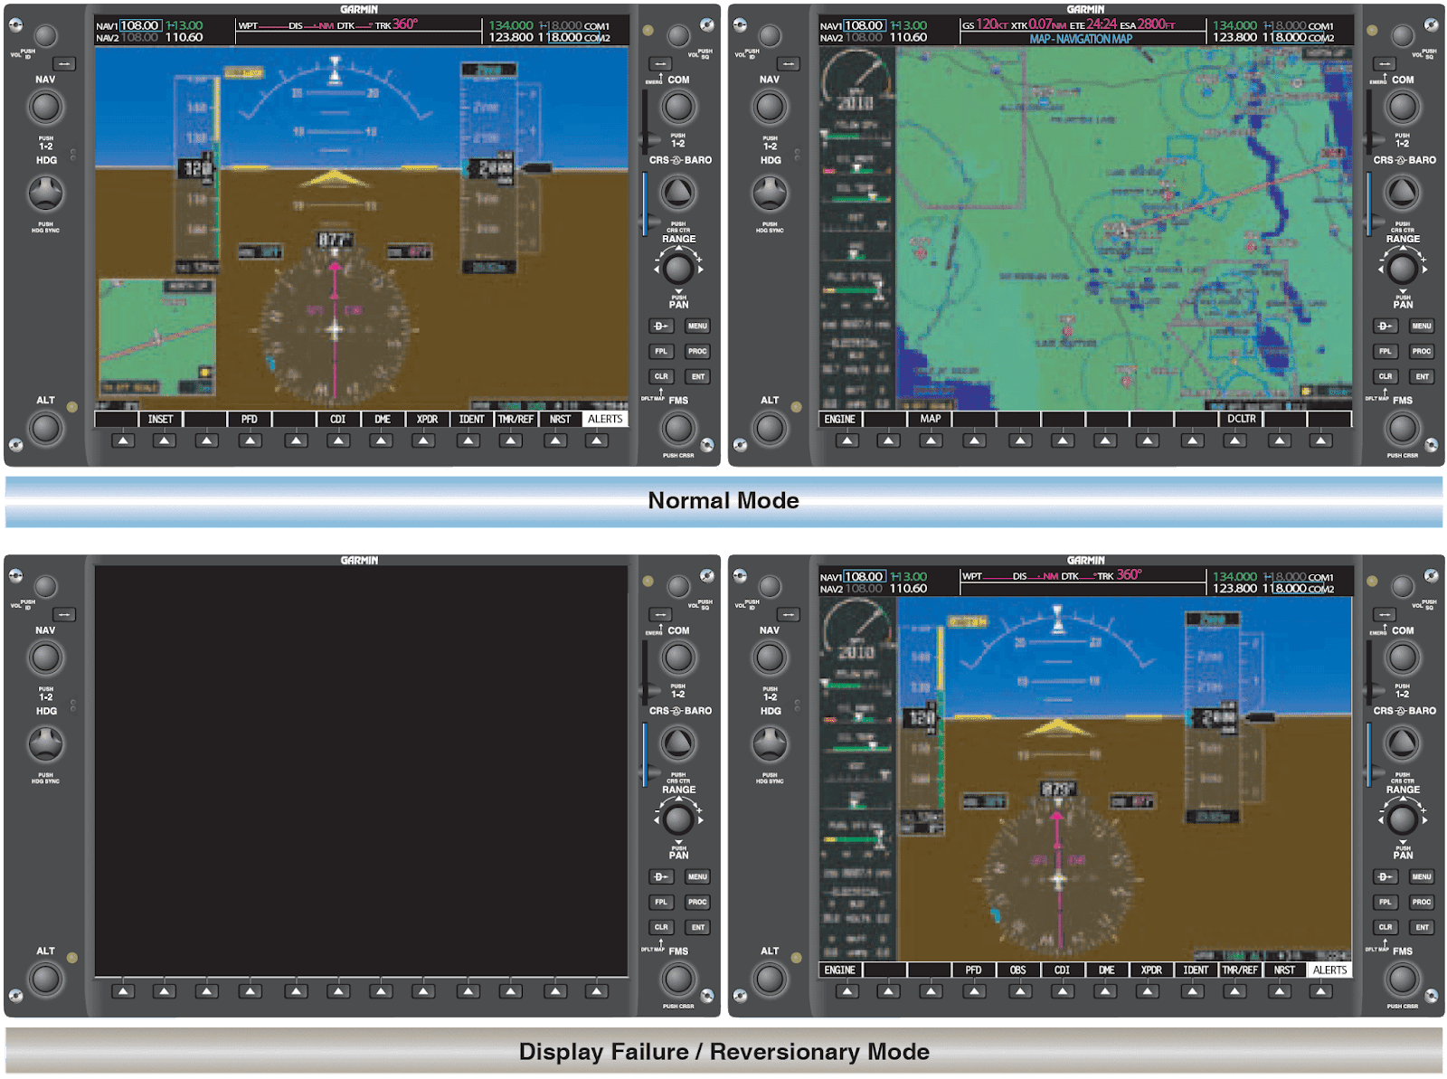The image size is (1447, 1079).
Task: Turn the HDG knob on the top-left PFD unit
Action: point(46,194)
